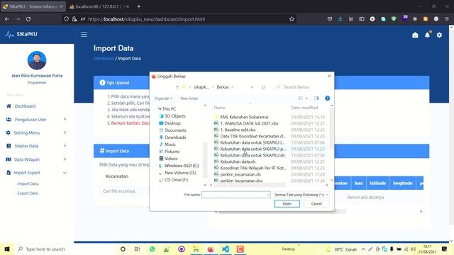Image resolution: width=454 pixels, height=255 pixels.
Task: Open the inbox mail icon
Action: coord(415,35)
